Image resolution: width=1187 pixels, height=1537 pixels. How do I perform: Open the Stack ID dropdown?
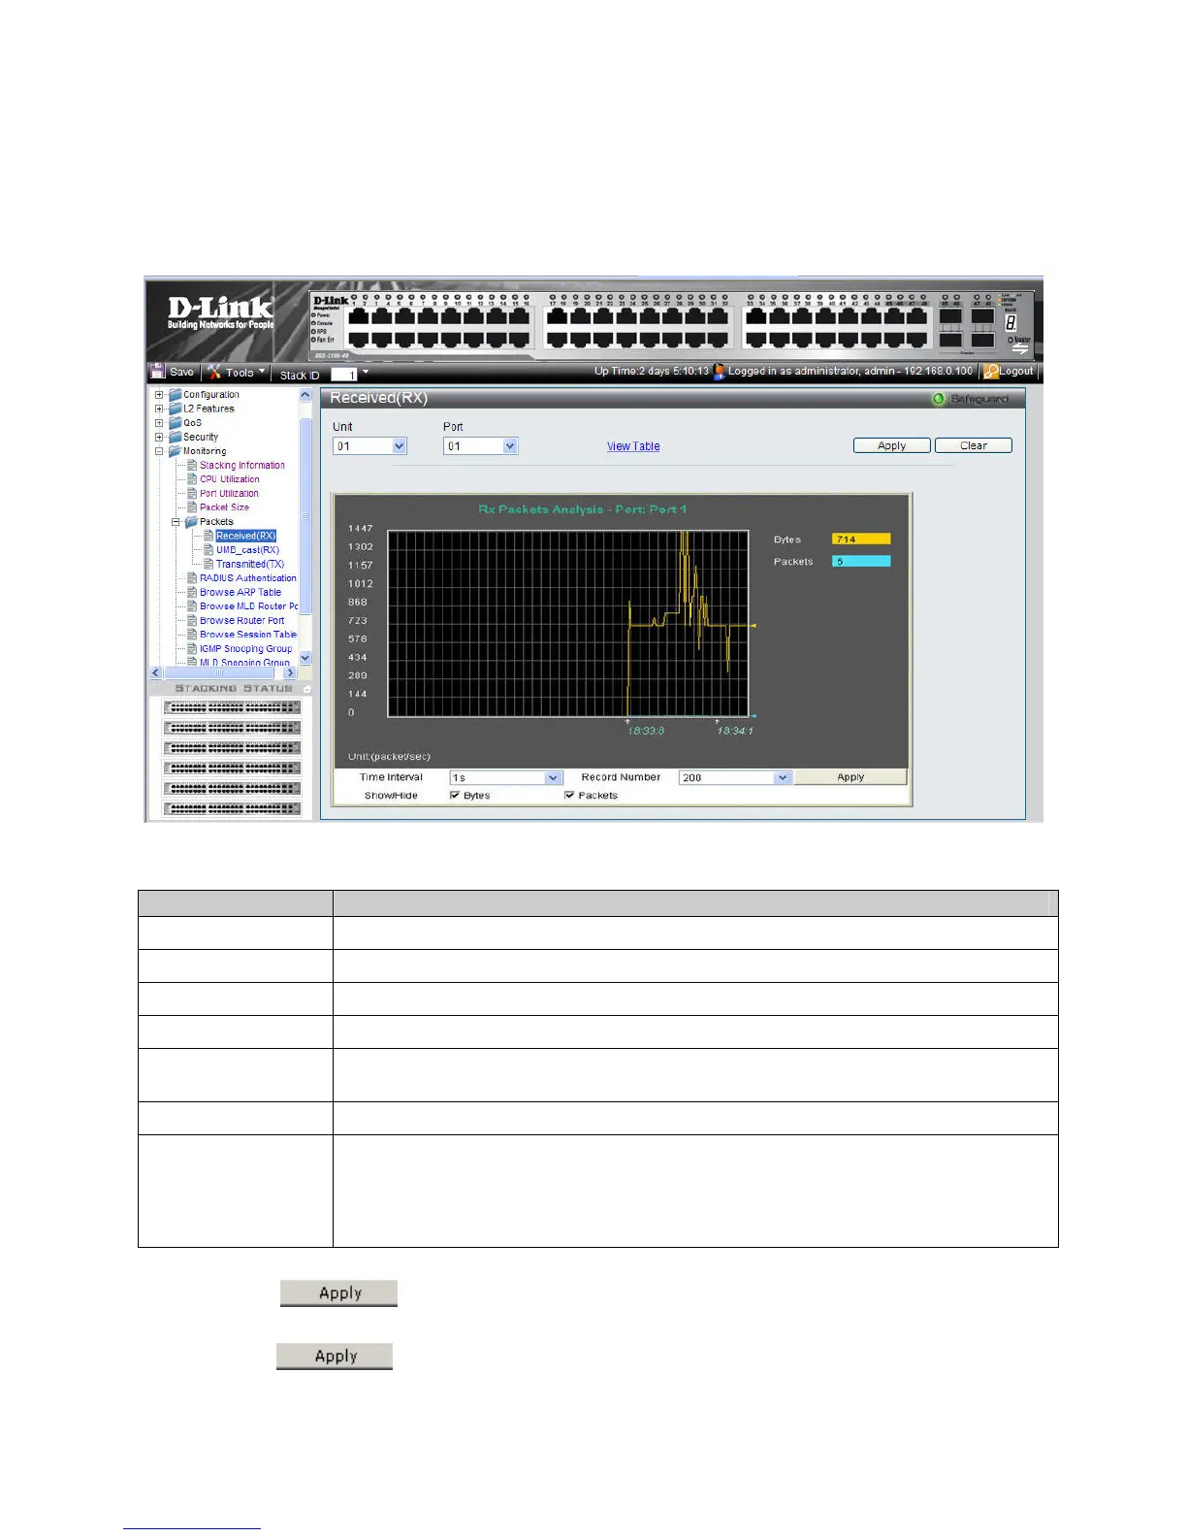(366, 374)
